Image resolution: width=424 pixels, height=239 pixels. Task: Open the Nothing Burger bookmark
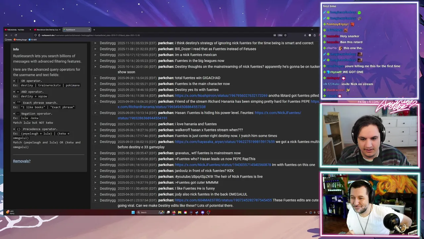(x=20, y=40)
